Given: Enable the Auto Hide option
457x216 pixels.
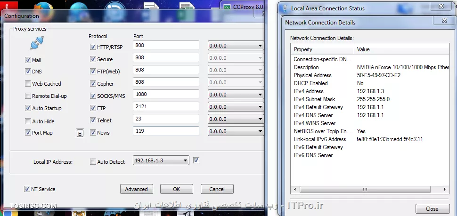Looking at the screenshot, I should coord(28,121).
